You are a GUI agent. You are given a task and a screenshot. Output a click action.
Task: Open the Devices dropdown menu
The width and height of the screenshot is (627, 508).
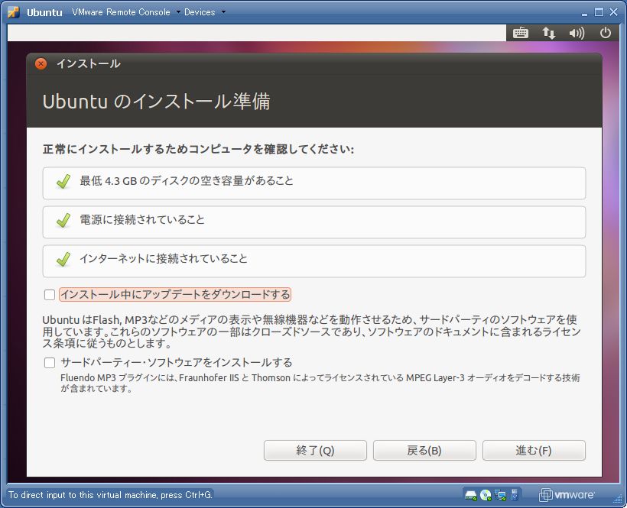[205, 12]
